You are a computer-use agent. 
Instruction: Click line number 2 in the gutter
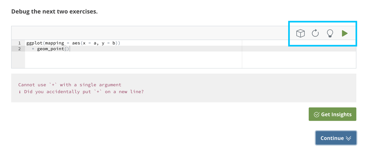click(19, 49)
